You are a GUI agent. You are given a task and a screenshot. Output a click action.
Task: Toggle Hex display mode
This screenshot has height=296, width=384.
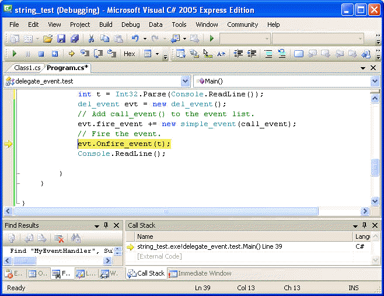[130, 54]
